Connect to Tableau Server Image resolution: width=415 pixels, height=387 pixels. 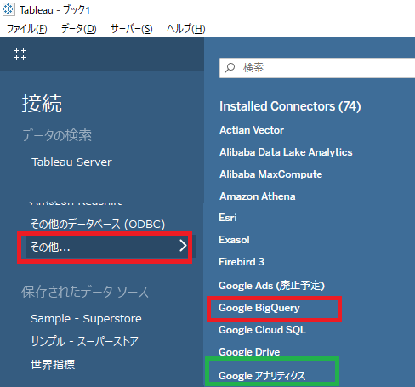click(71, 162)
